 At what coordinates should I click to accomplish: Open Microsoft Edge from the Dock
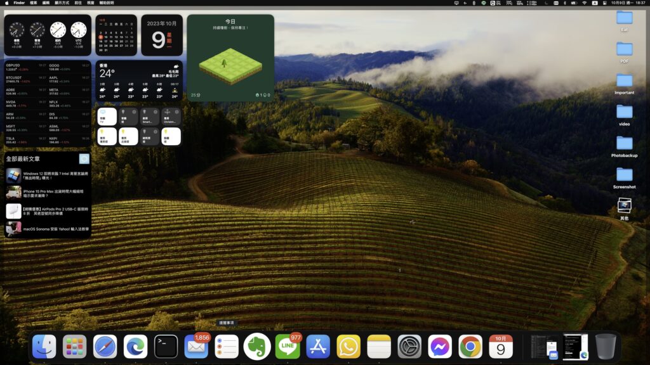point(135,346)
